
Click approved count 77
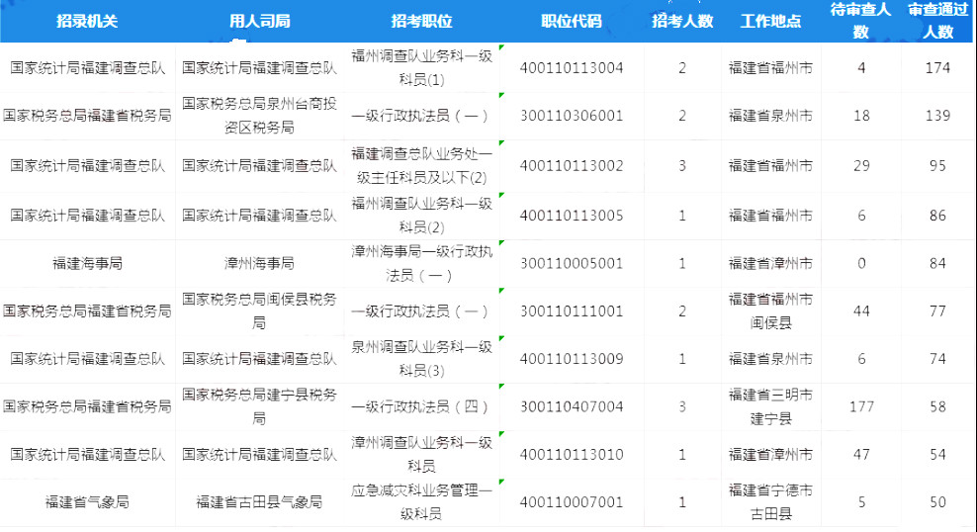[x=937, y=310]
